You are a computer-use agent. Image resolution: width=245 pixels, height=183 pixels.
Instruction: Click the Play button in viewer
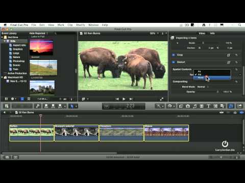point(124,99)
